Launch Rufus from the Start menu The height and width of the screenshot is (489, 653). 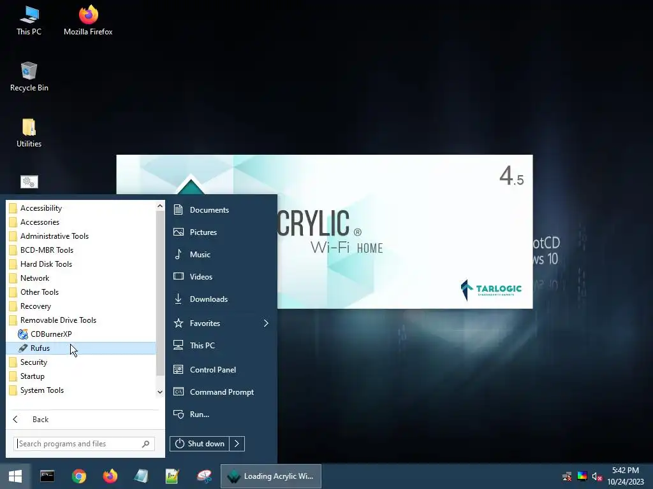click(x=81, y=348)
